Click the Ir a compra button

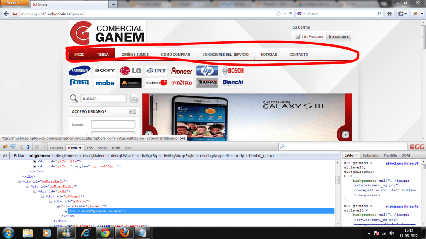coord(338,36)
